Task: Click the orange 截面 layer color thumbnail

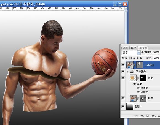Action: (x=133, y=78)
